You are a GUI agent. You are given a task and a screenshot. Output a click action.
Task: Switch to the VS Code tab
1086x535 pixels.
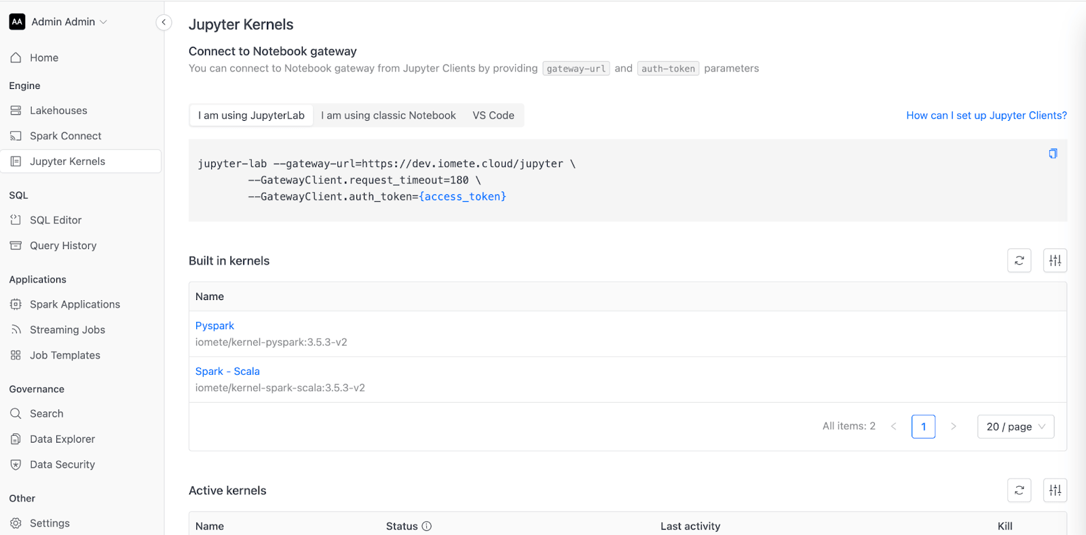point(493,115)
